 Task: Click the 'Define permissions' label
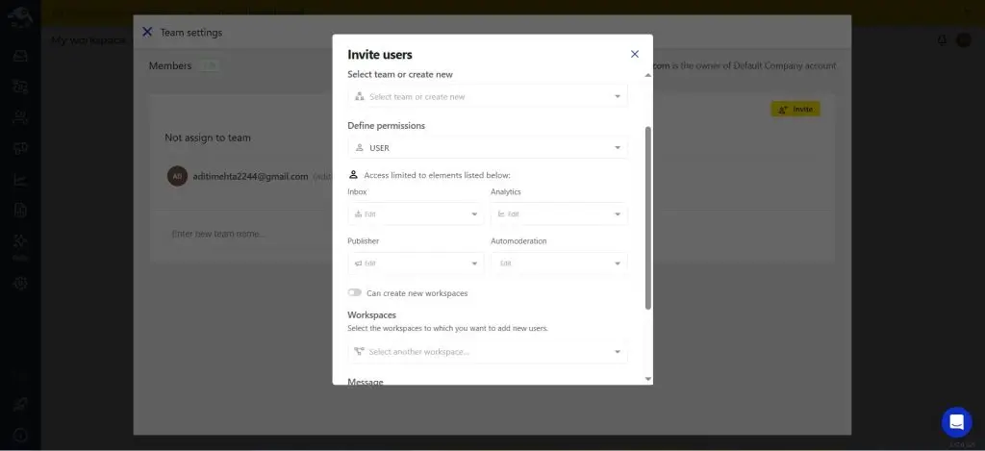(x=387, y=126)
